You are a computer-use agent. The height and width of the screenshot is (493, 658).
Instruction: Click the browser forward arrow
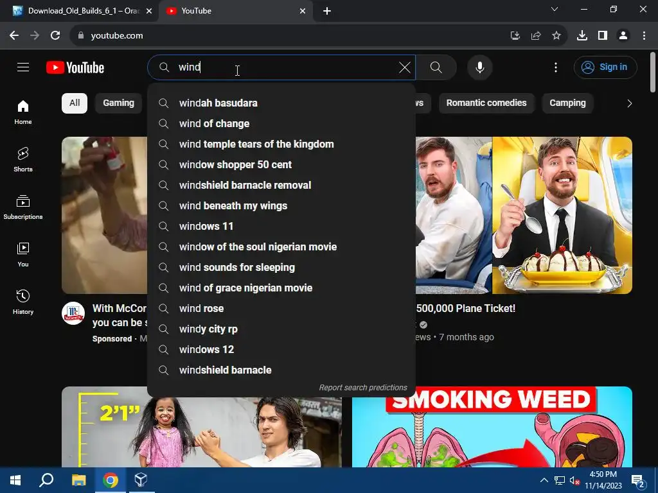(x=35, y=36)
